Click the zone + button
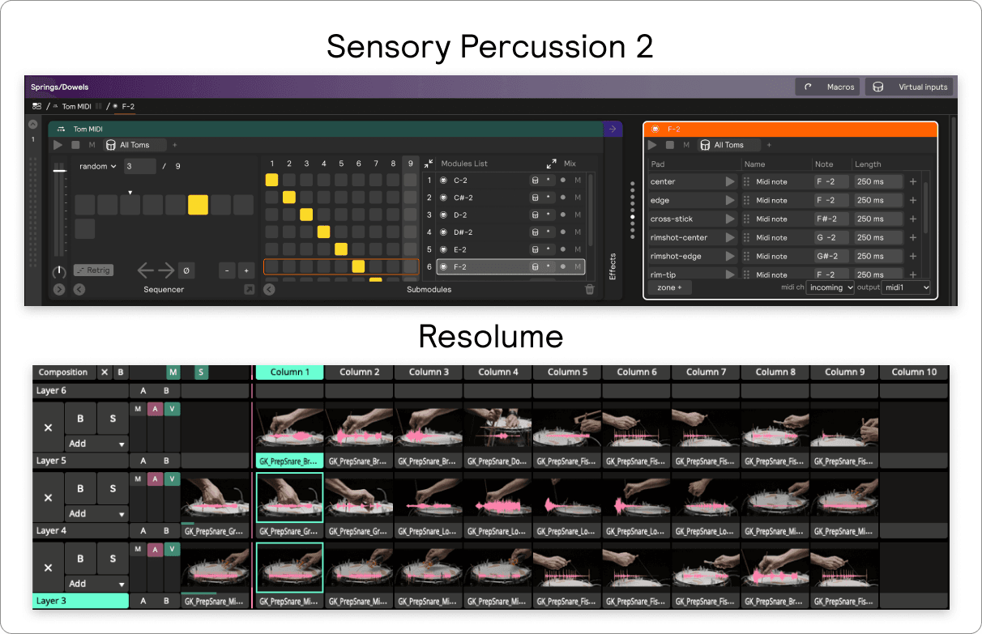The height and width of the screenshot is (634, 982). 669,287
